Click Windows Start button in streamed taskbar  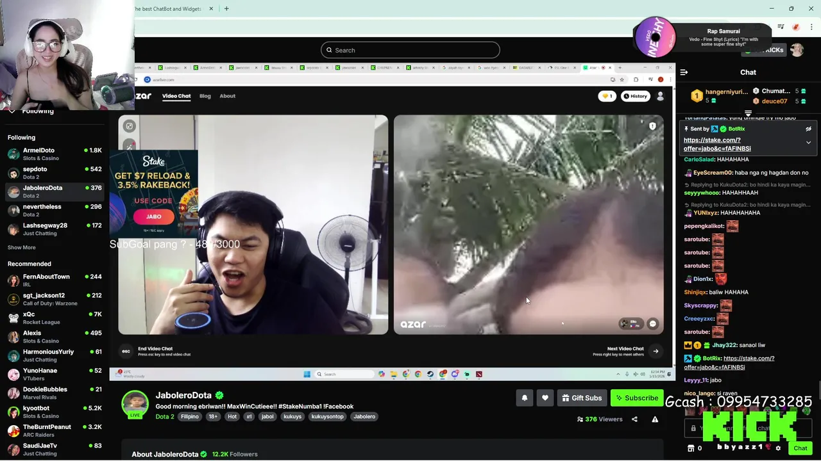pos(307,374)
